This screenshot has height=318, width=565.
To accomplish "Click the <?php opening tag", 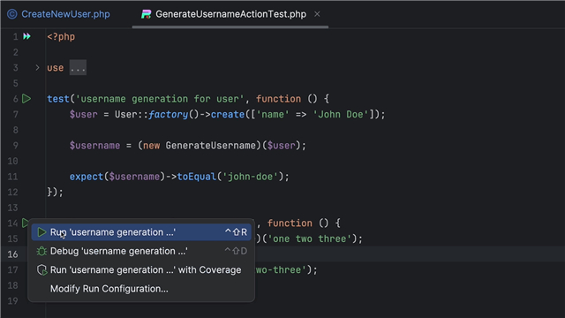I will [x=61, y=37].
